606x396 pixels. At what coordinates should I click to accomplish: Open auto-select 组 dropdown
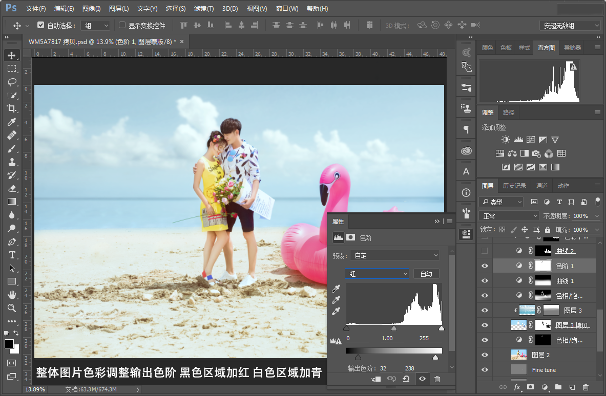[x=95, y=26]
